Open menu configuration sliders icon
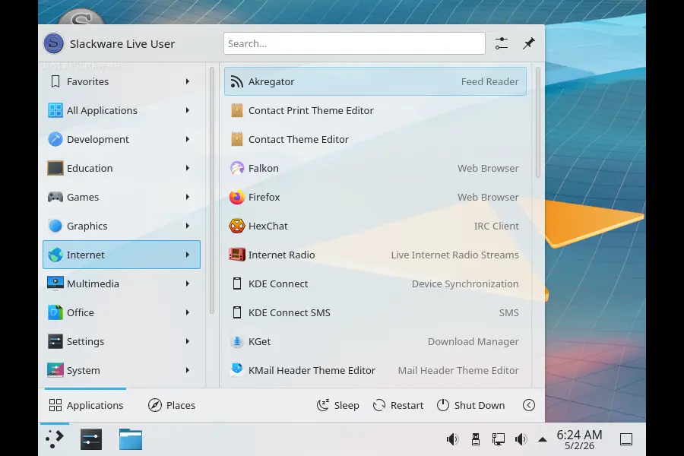Image resolution: width=684 pixels, height=456 pixels. click(x=502, y=43)
